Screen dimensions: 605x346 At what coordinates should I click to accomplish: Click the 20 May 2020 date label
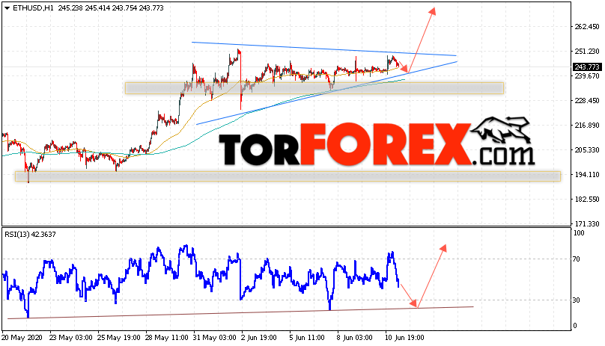click(x=22, y=338)
